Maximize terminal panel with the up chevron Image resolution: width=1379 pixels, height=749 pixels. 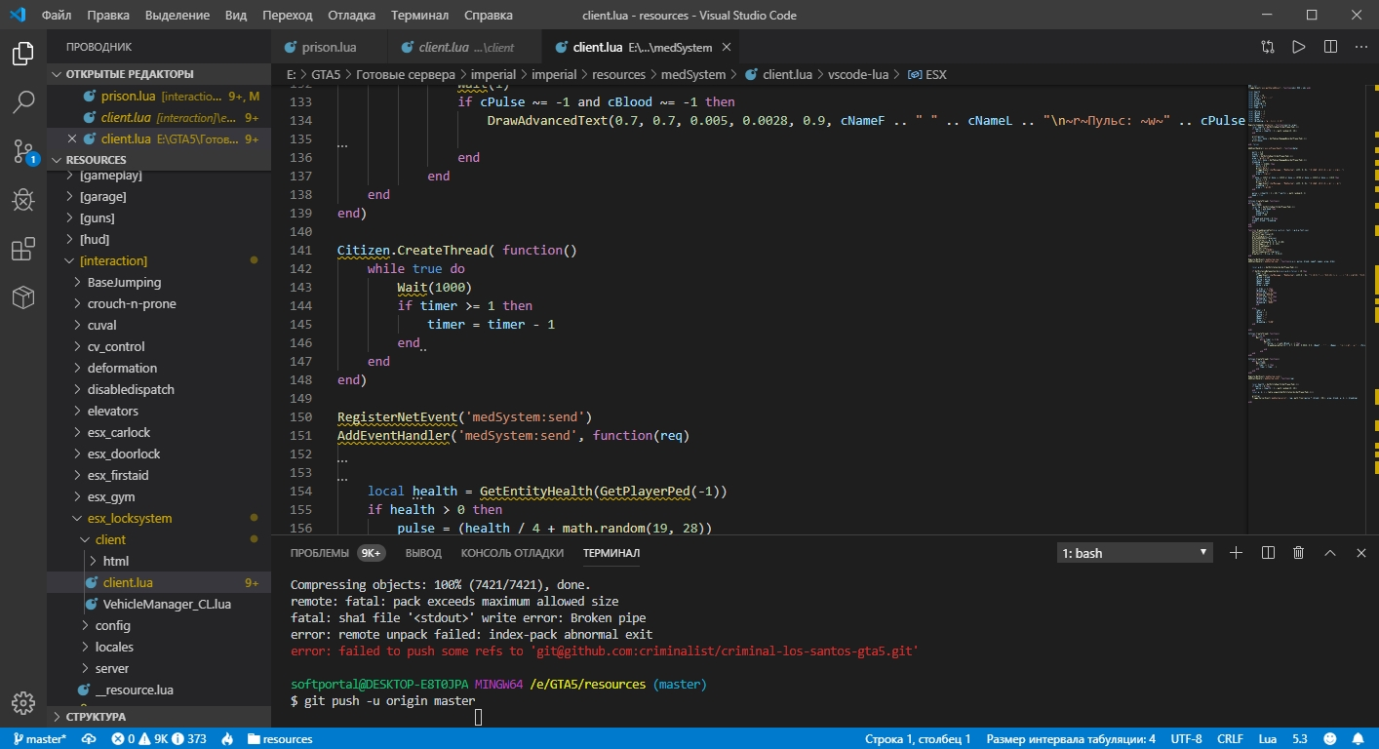pyautogui.click(x=1329, y=553)
